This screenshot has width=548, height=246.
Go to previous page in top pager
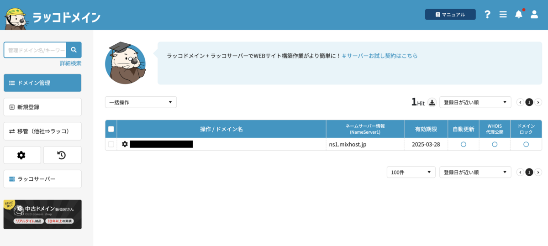[520, 102]
